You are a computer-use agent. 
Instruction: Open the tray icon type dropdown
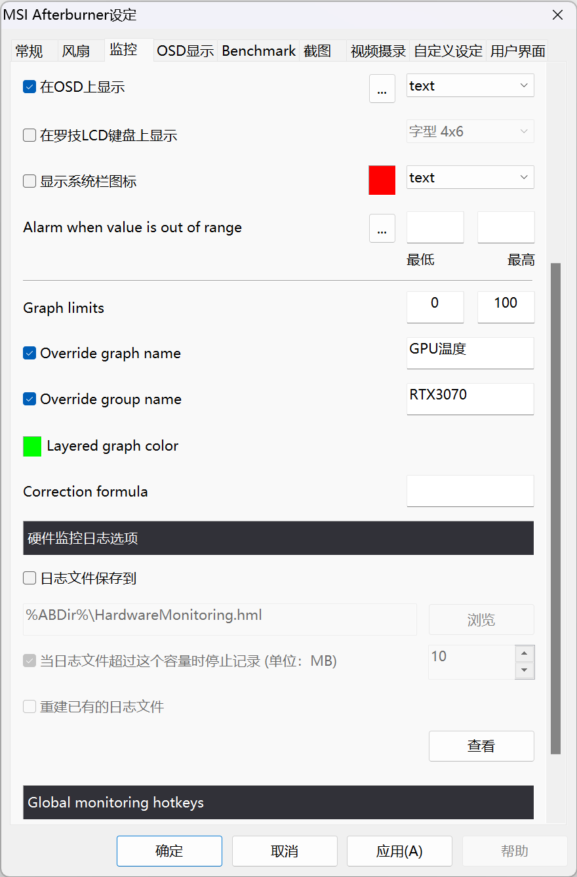(469, 178)
